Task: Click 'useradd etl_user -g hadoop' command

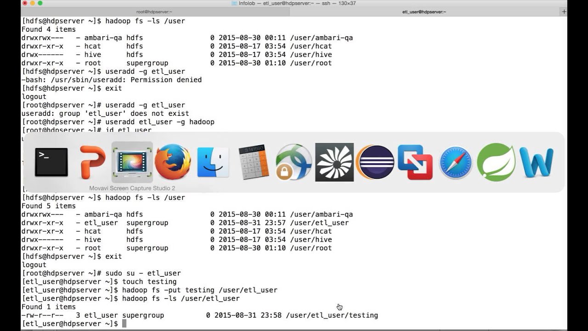Action: [160, 122]
